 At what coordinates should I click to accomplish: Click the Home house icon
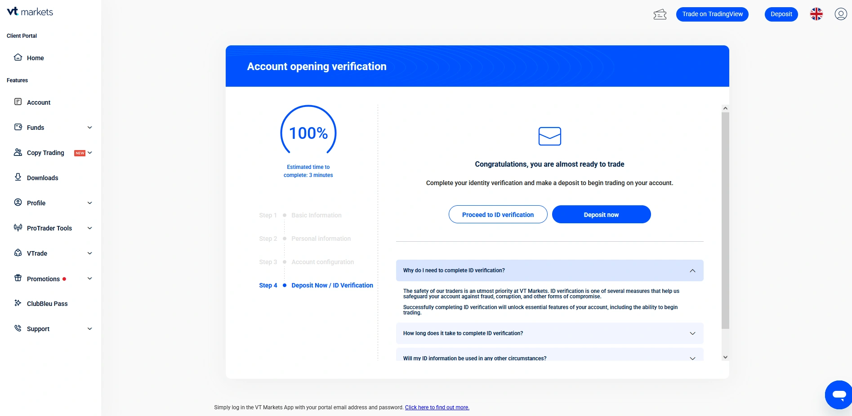point(18,58)
